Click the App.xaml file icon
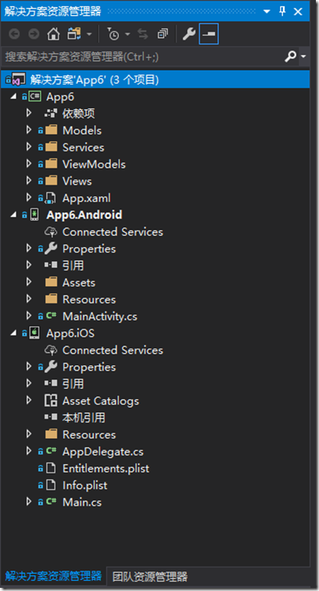Image resolution: width=319 pixels, height=591 pixels. (x=51, y=198)
